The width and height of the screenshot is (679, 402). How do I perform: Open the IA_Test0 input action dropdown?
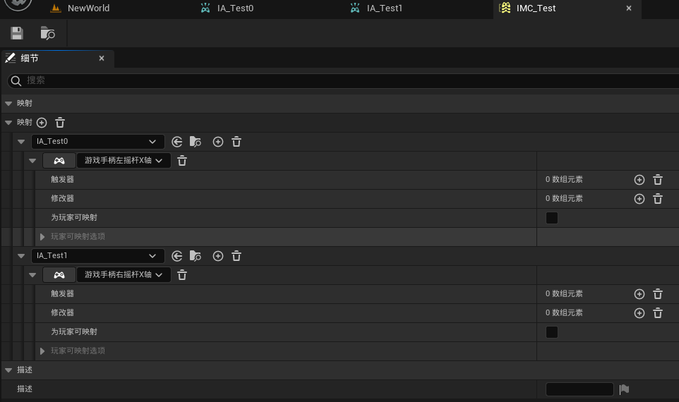pos(97,142)
